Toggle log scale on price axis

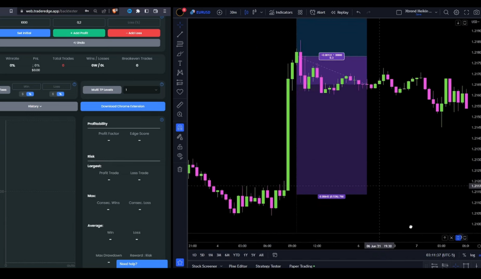(x=473, y=255)
